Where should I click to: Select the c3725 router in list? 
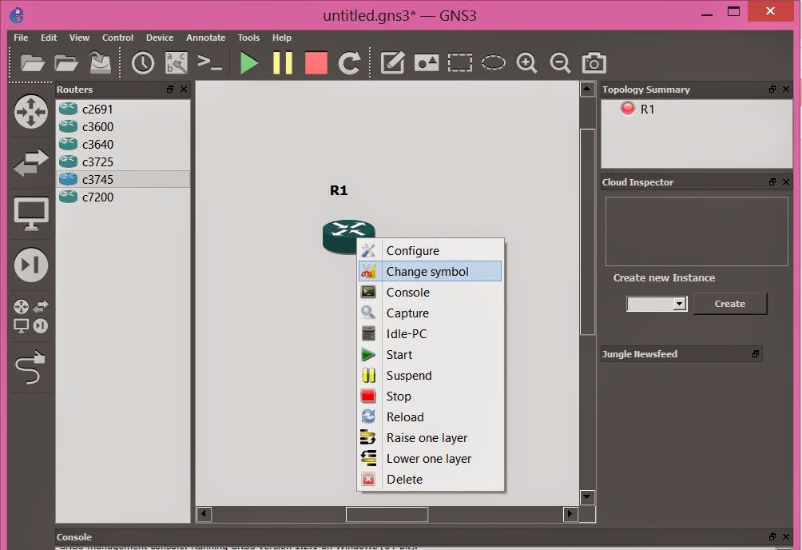point(123,161)
